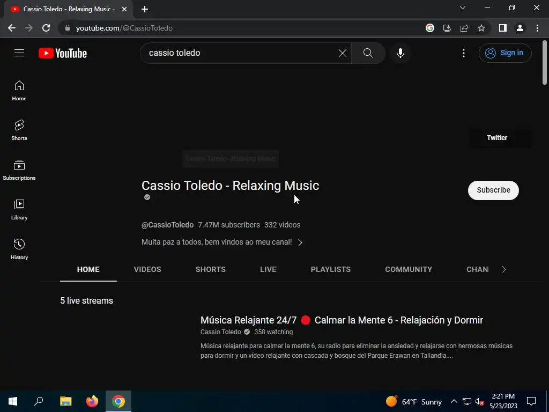
Task: Click the magnifier search button
Action: click(x=368, y=53)
